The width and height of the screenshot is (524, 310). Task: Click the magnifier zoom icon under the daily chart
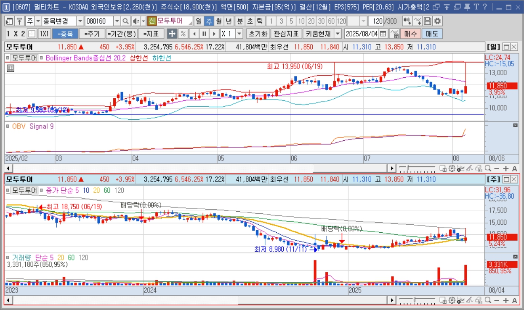(488, 168)
